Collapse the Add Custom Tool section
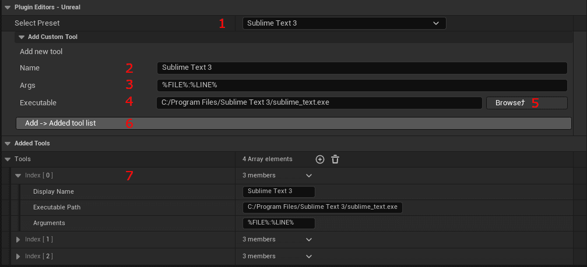587x267 pixels. coord(22,37)
